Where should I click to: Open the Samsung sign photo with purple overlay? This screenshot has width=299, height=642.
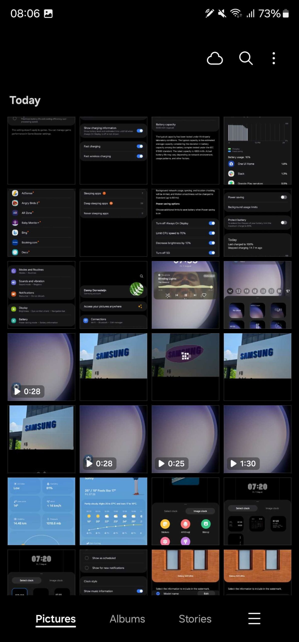(x=185, y=367)
